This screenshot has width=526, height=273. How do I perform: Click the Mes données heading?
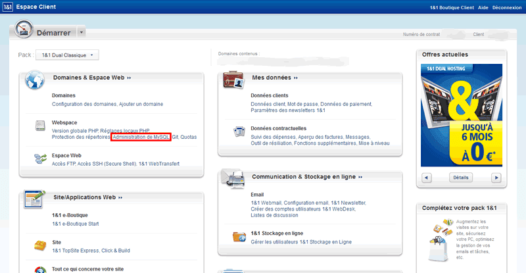pos(272,78)
